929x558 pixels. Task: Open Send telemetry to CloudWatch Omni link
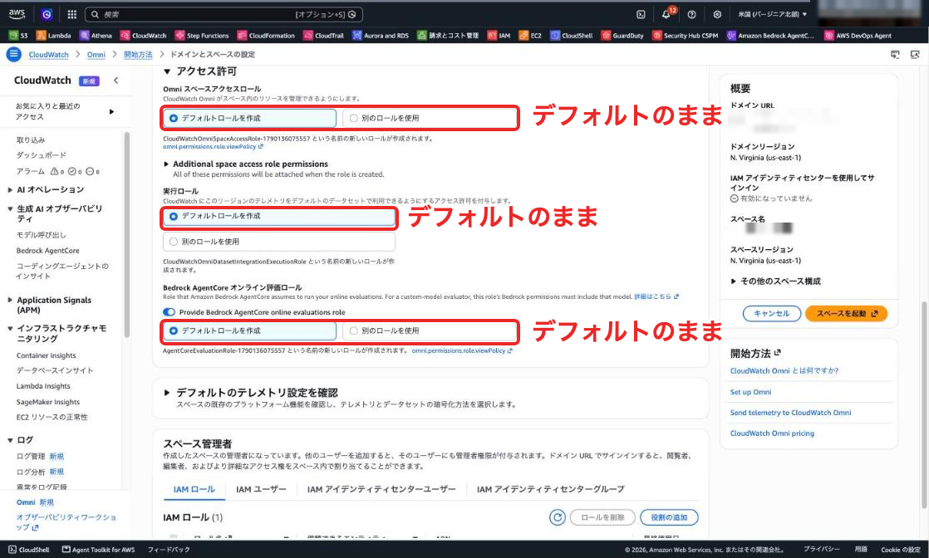point(790,413)
